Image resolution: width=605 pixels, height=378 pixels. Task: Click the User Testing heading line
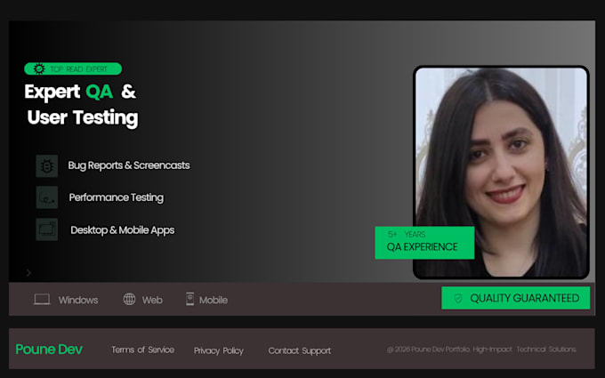(83, 118)
